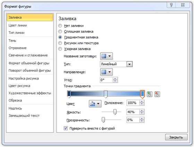Click the paint bucket color icon

[93, 103]
